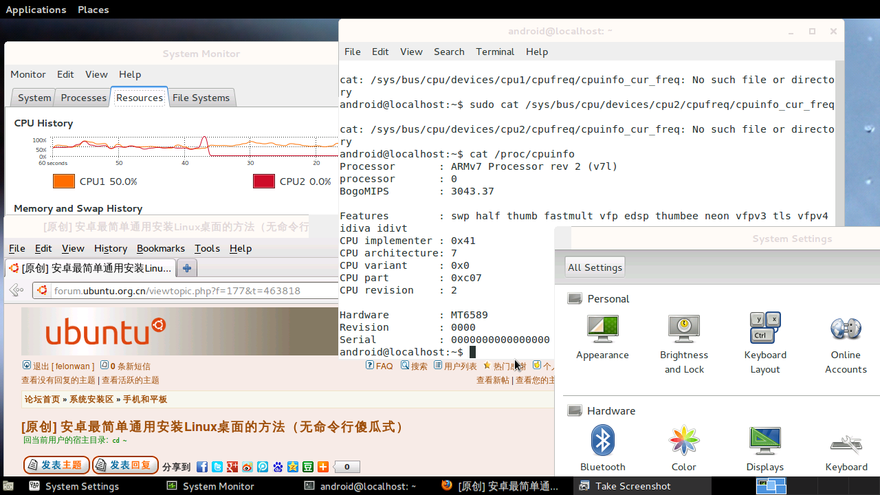
Task: Share post via green Douban icon
Action: (308, 467)
